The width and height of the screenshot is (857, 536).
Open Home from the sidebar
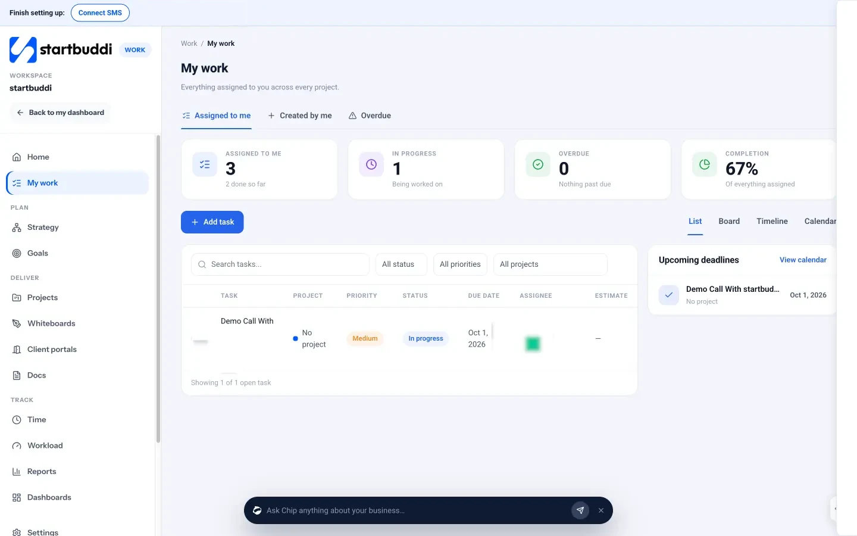point(77,157)
